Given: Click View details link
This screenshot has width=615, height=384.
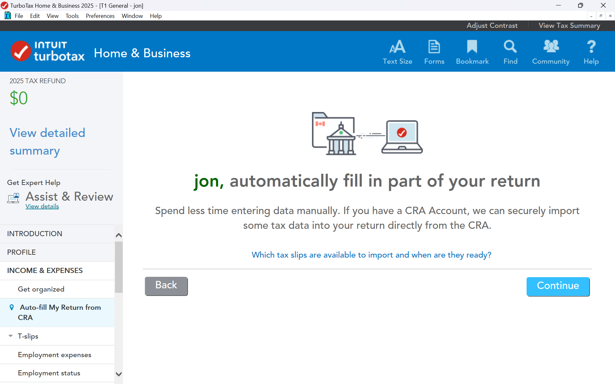Looking at the screenshot, I should (42, 206).
